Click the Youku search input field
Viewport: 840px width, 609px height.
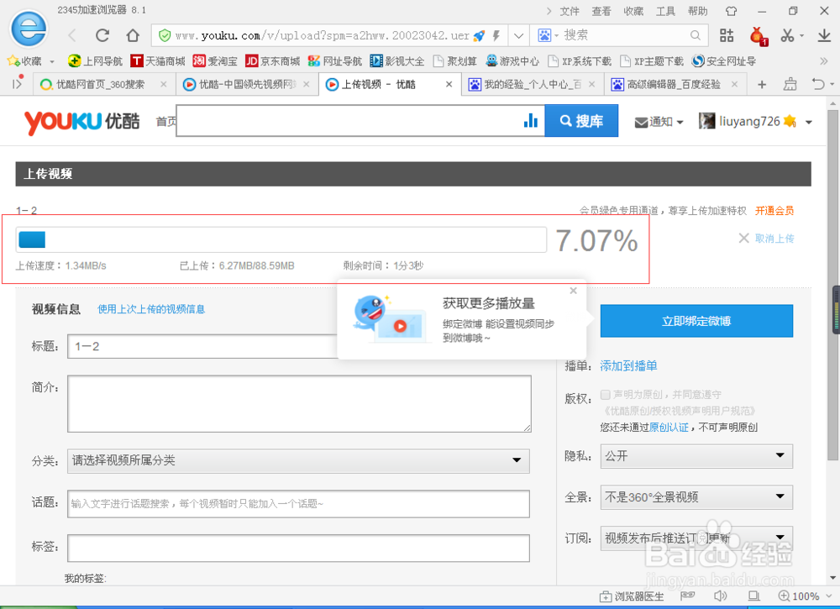pos(349,121)
